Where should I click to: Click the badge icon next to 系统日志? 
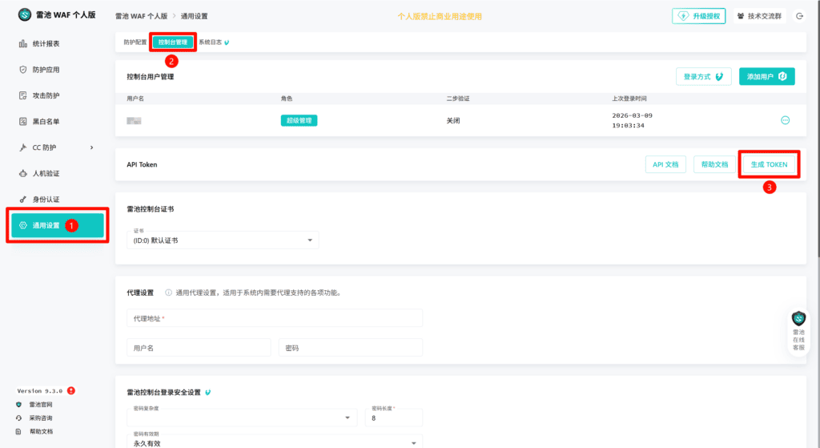(227, 43)
